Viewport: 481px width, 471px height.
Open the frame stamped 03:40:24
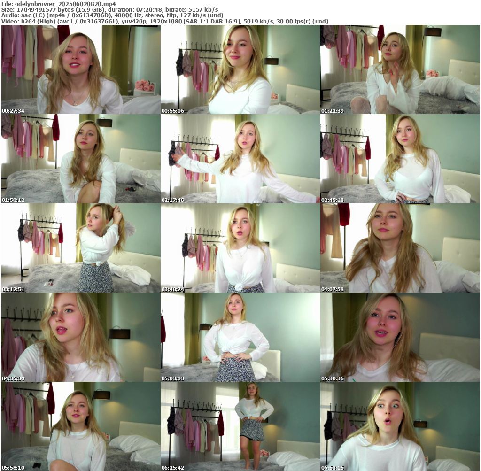pyautogui.click(x=240, y=248)
